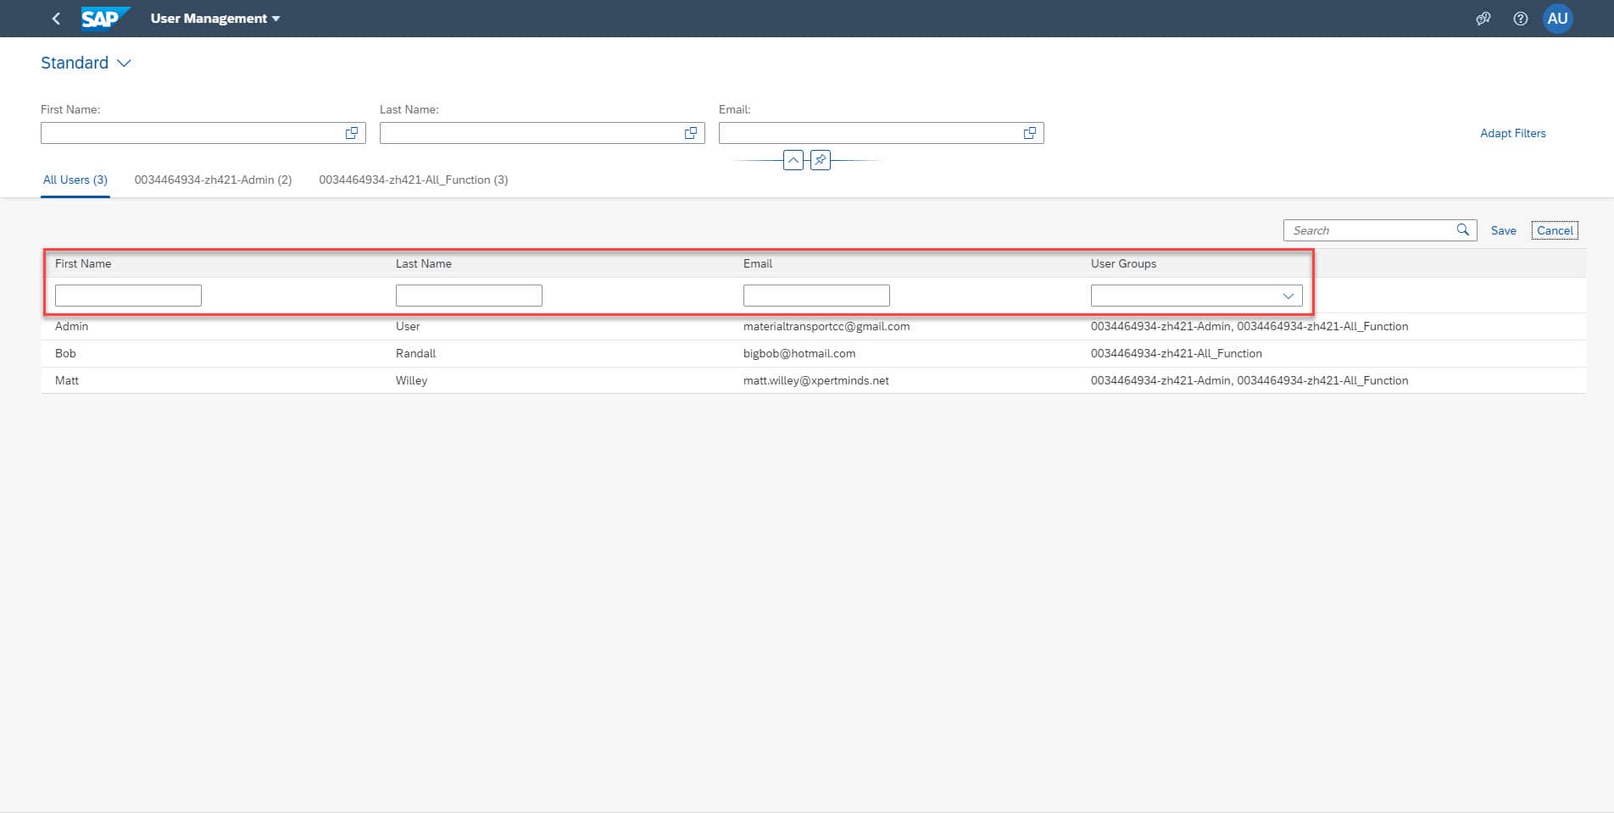Click the new row First Name input
This screenshot has height=813, width=1614.
click(x=128, y=296)
